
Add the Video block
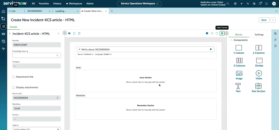tap(259, 75)
